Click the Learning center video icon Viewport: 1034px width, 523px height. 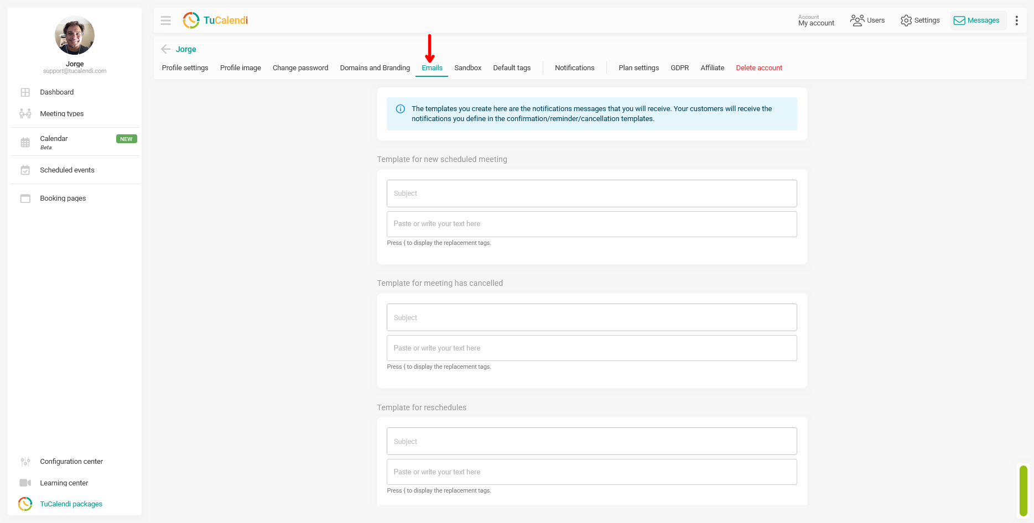click(x=25, y=483)
